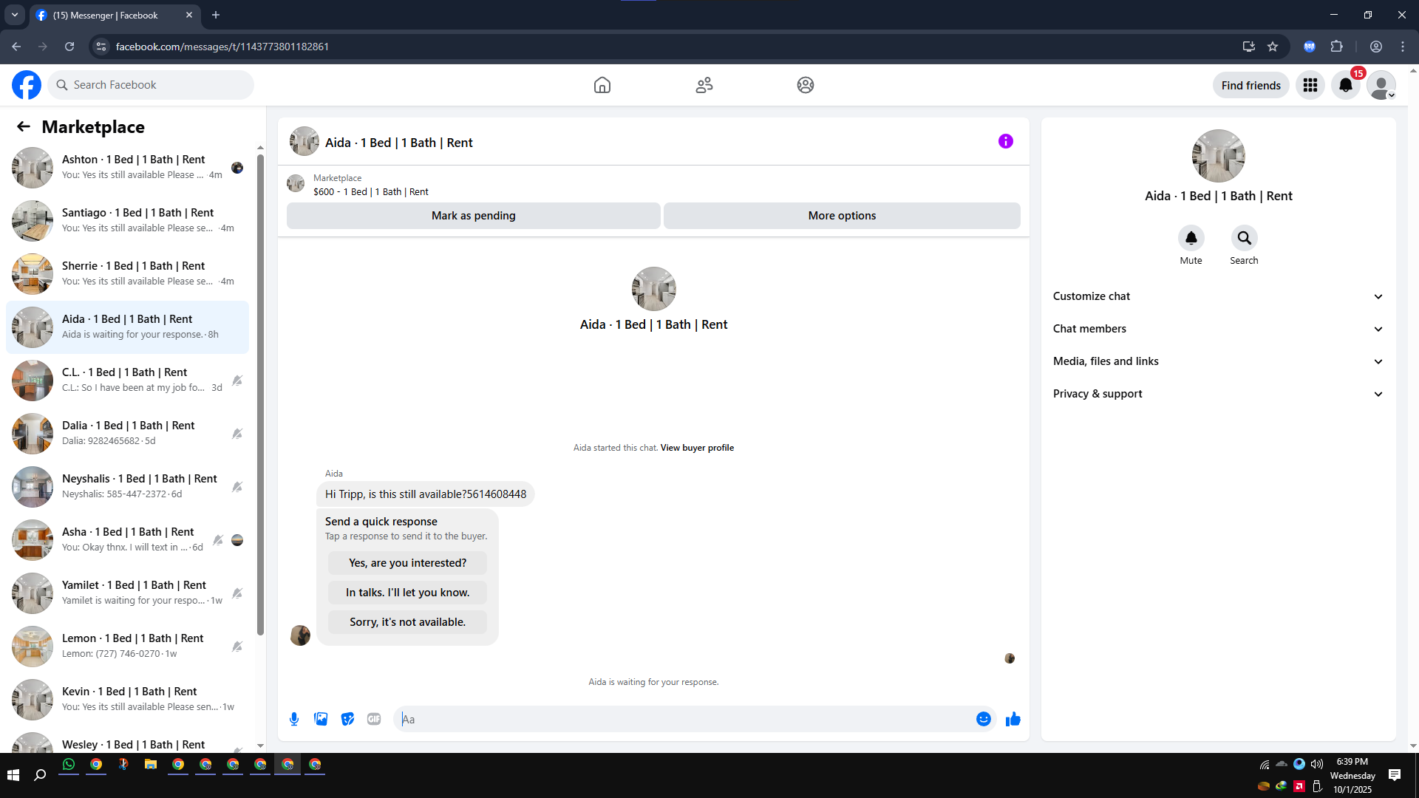
Task: Click Mark as pending
Action: (x=474, y=216)
